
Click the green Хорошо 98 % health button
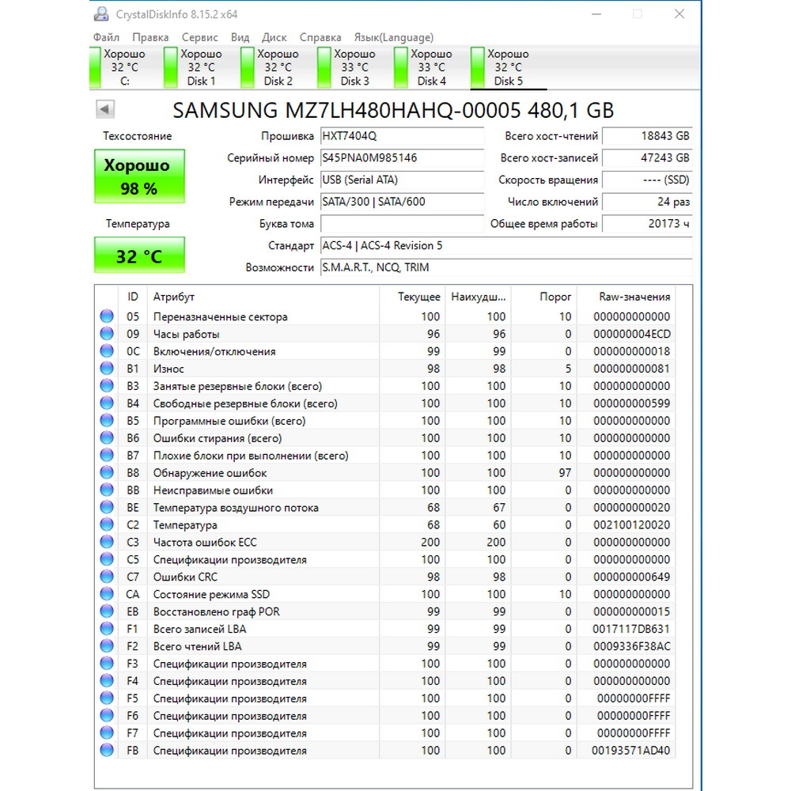click(139, 176)
